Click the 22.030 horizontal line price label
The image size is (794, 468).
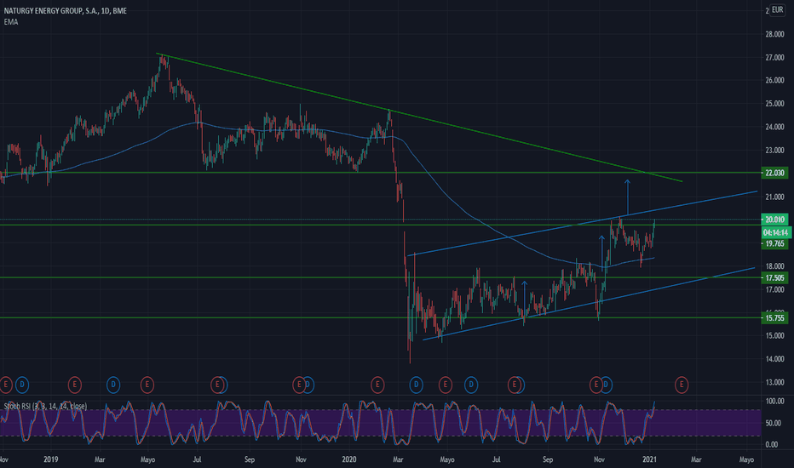coord(774,173)
